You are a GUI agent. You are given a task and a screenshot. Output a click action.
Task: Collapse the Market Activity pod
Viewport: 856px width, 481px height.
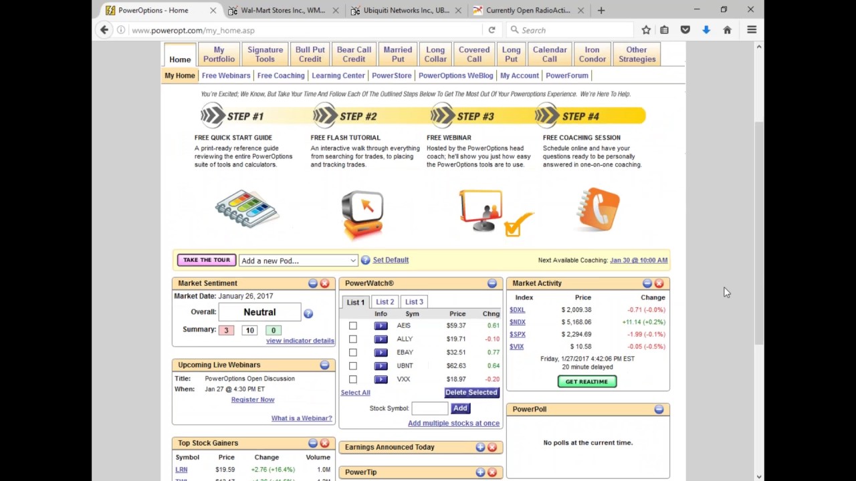click(x=647, y=283)
